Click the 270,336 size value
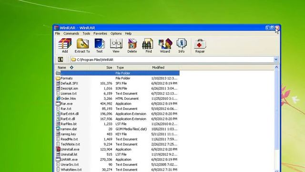305x172 pixels. (x=106, y=159)
